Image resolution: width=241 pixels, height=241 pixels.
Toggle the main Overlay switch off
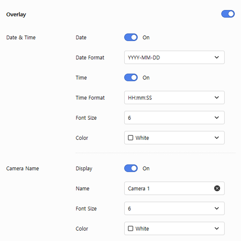228,14
